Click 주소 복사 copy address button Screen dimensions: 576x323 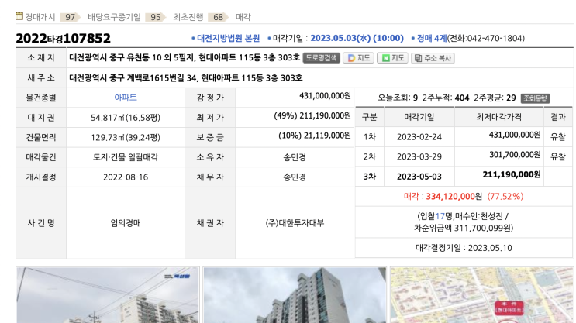tap(433, 58)
